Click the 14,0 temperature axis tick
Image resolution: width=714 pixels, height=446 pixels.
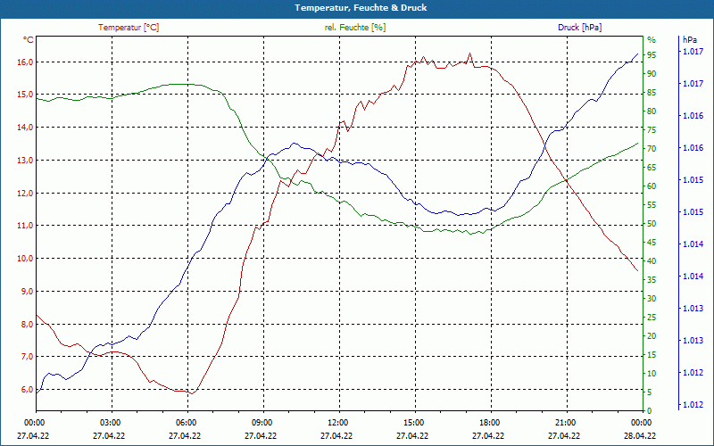pos(26,128)
